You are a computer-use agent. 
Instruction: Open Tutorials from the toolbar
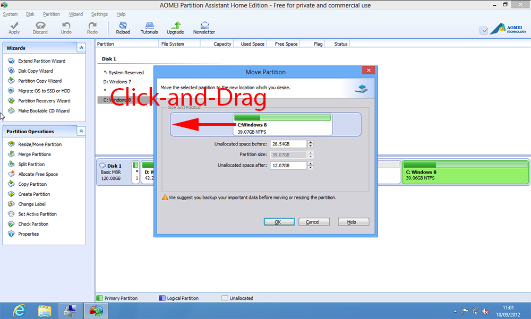pos(149,28)
